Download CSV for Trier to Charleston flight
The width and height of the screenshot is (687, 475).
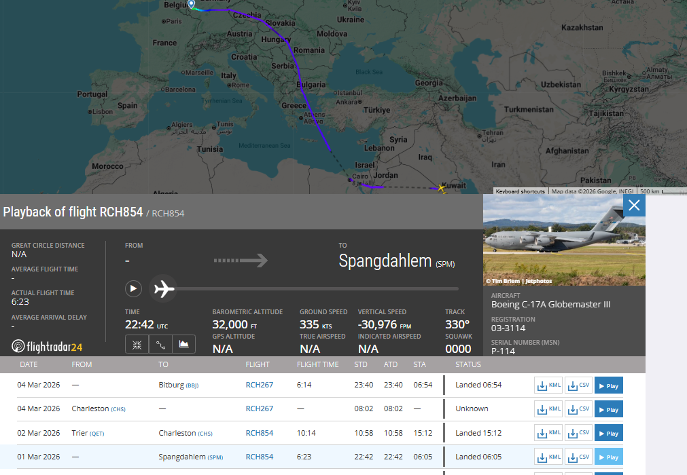tap(578, 433)
